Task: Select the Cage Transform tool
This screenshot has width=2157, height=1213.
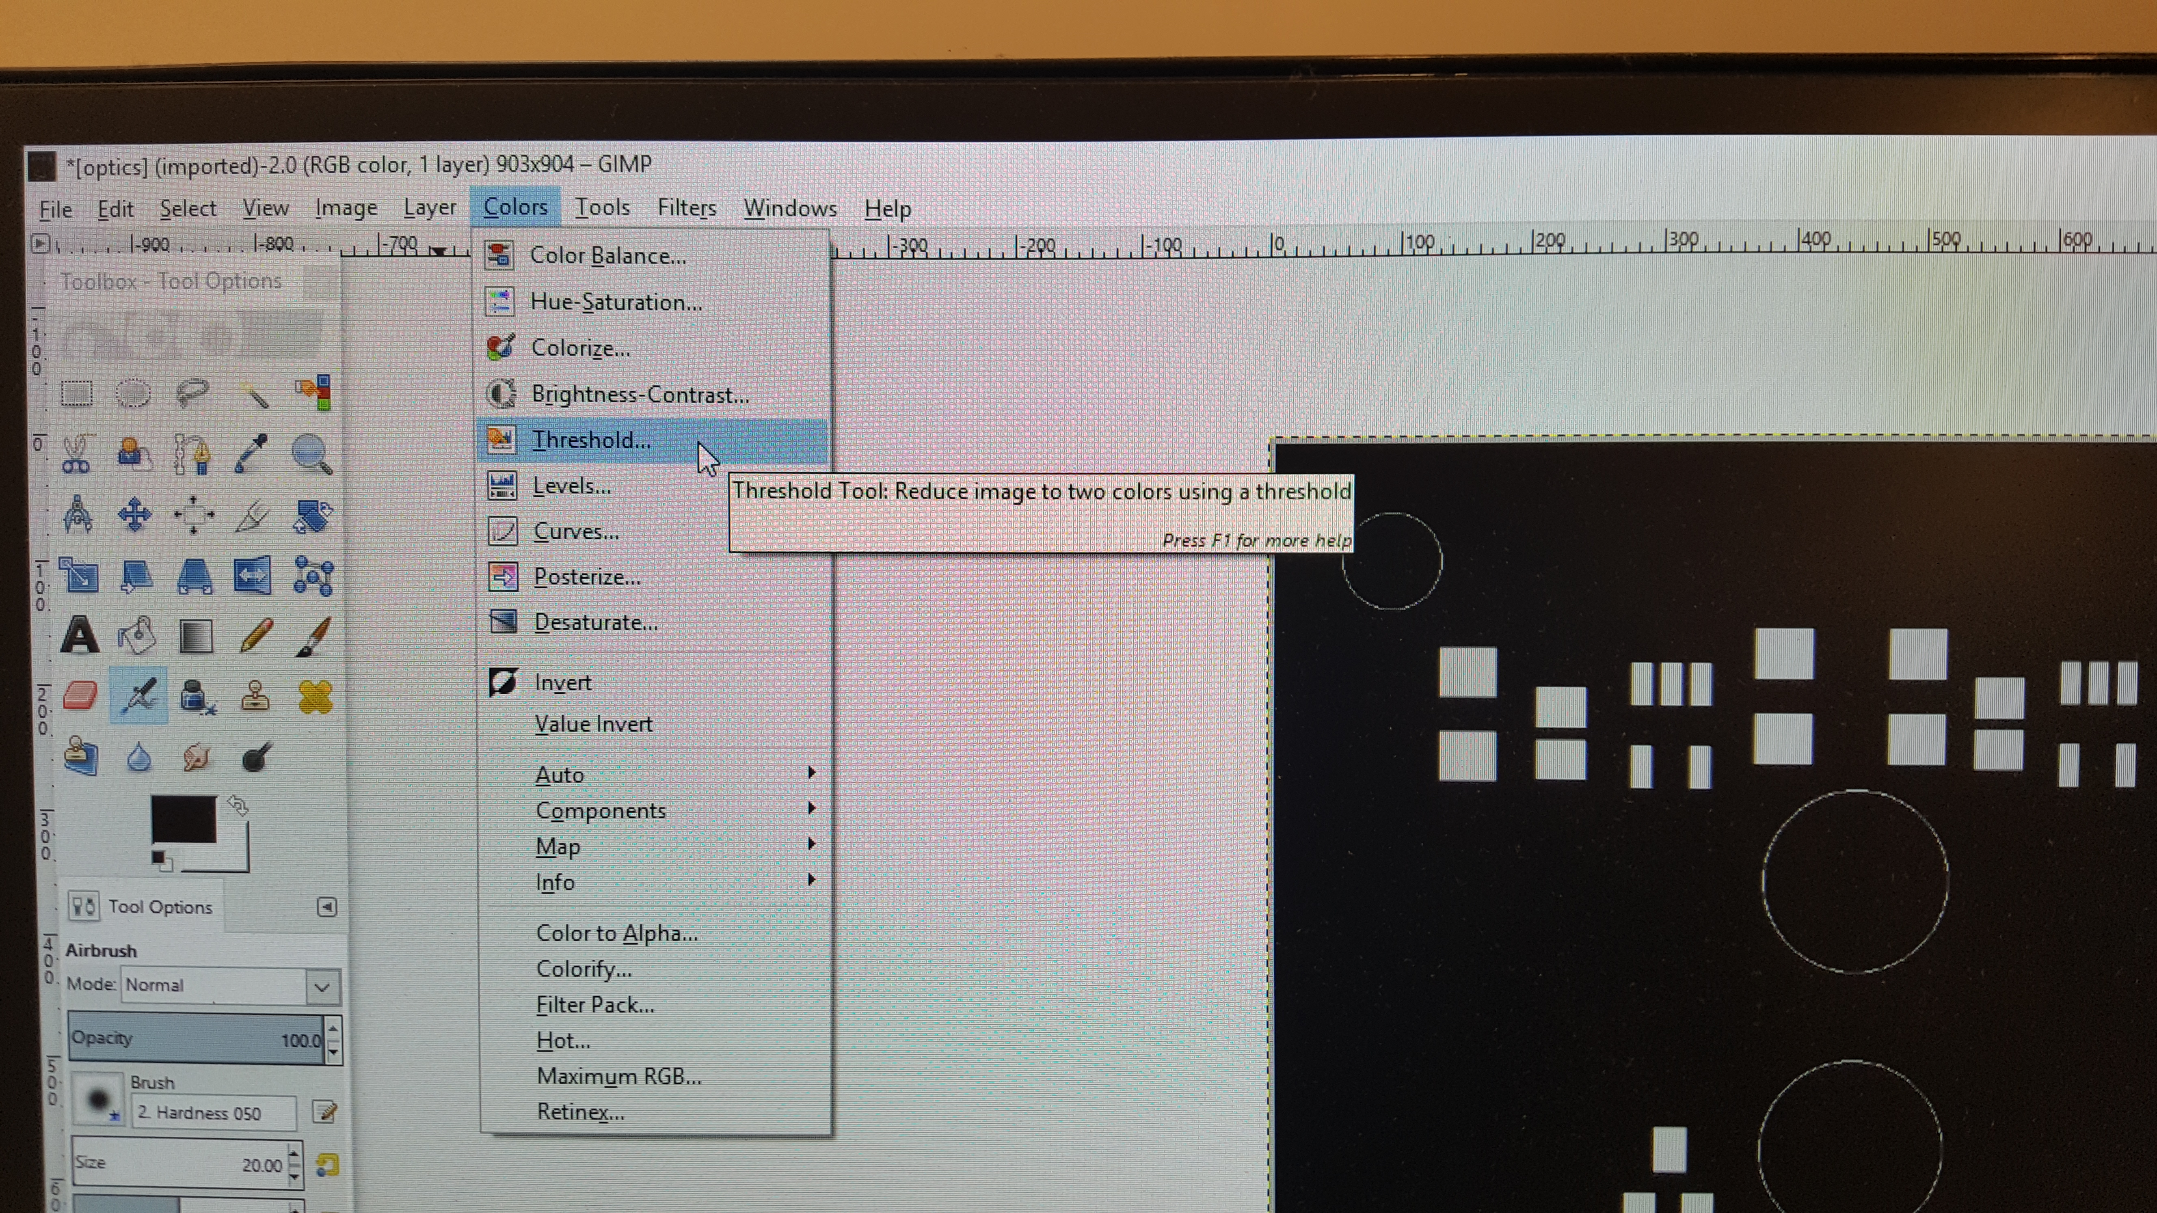Action: point(314,576)
